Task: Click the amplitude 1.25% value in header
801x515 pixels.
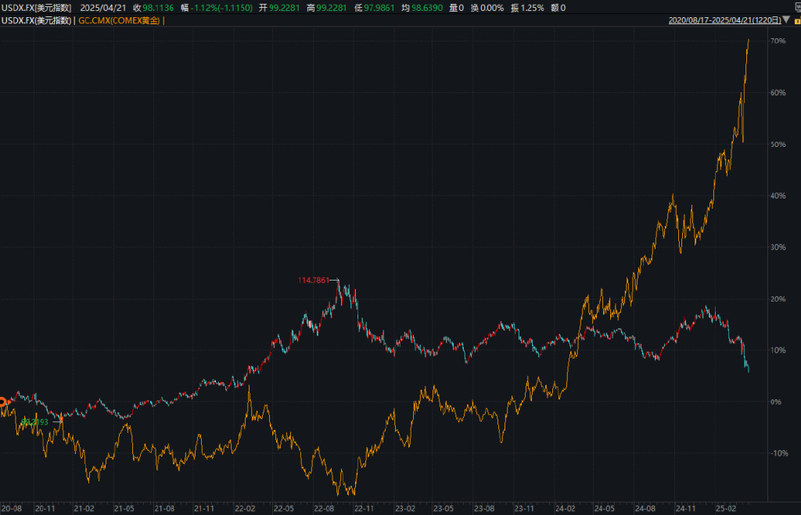Action: tap(532, 8)
